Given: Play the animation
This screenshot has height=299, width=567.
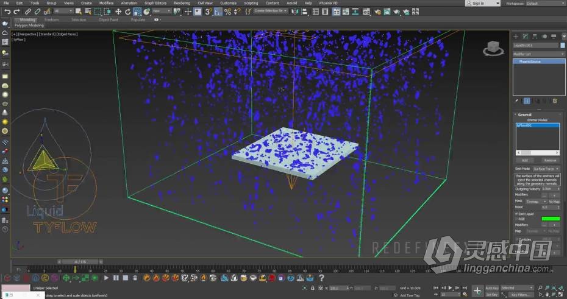Looking at the screenshot, I should (x=450, y=288).
